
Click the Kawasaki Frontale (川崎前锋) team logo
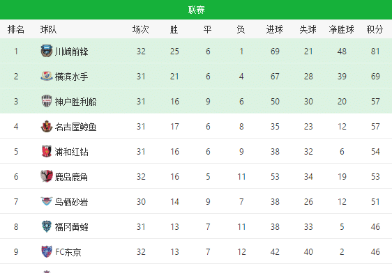point(47,51)
